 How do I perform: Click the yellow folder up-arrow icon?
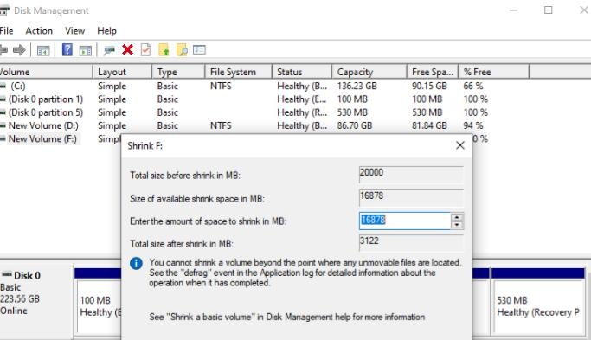tap(164, 50)
